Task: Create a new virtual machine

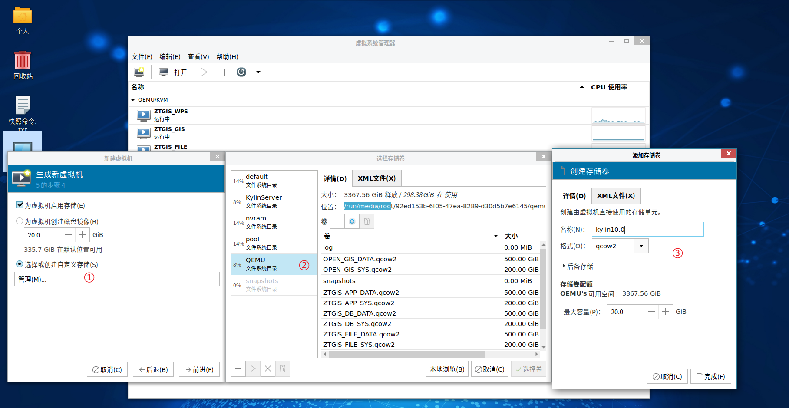Action: (139, 72)
